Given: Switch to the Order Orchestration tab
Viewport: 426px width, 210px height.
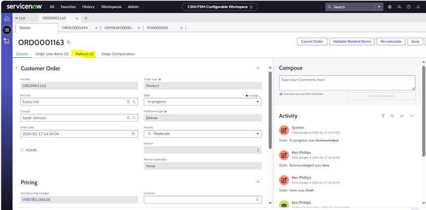Looking at the screenshot, I should pos(118,54).
